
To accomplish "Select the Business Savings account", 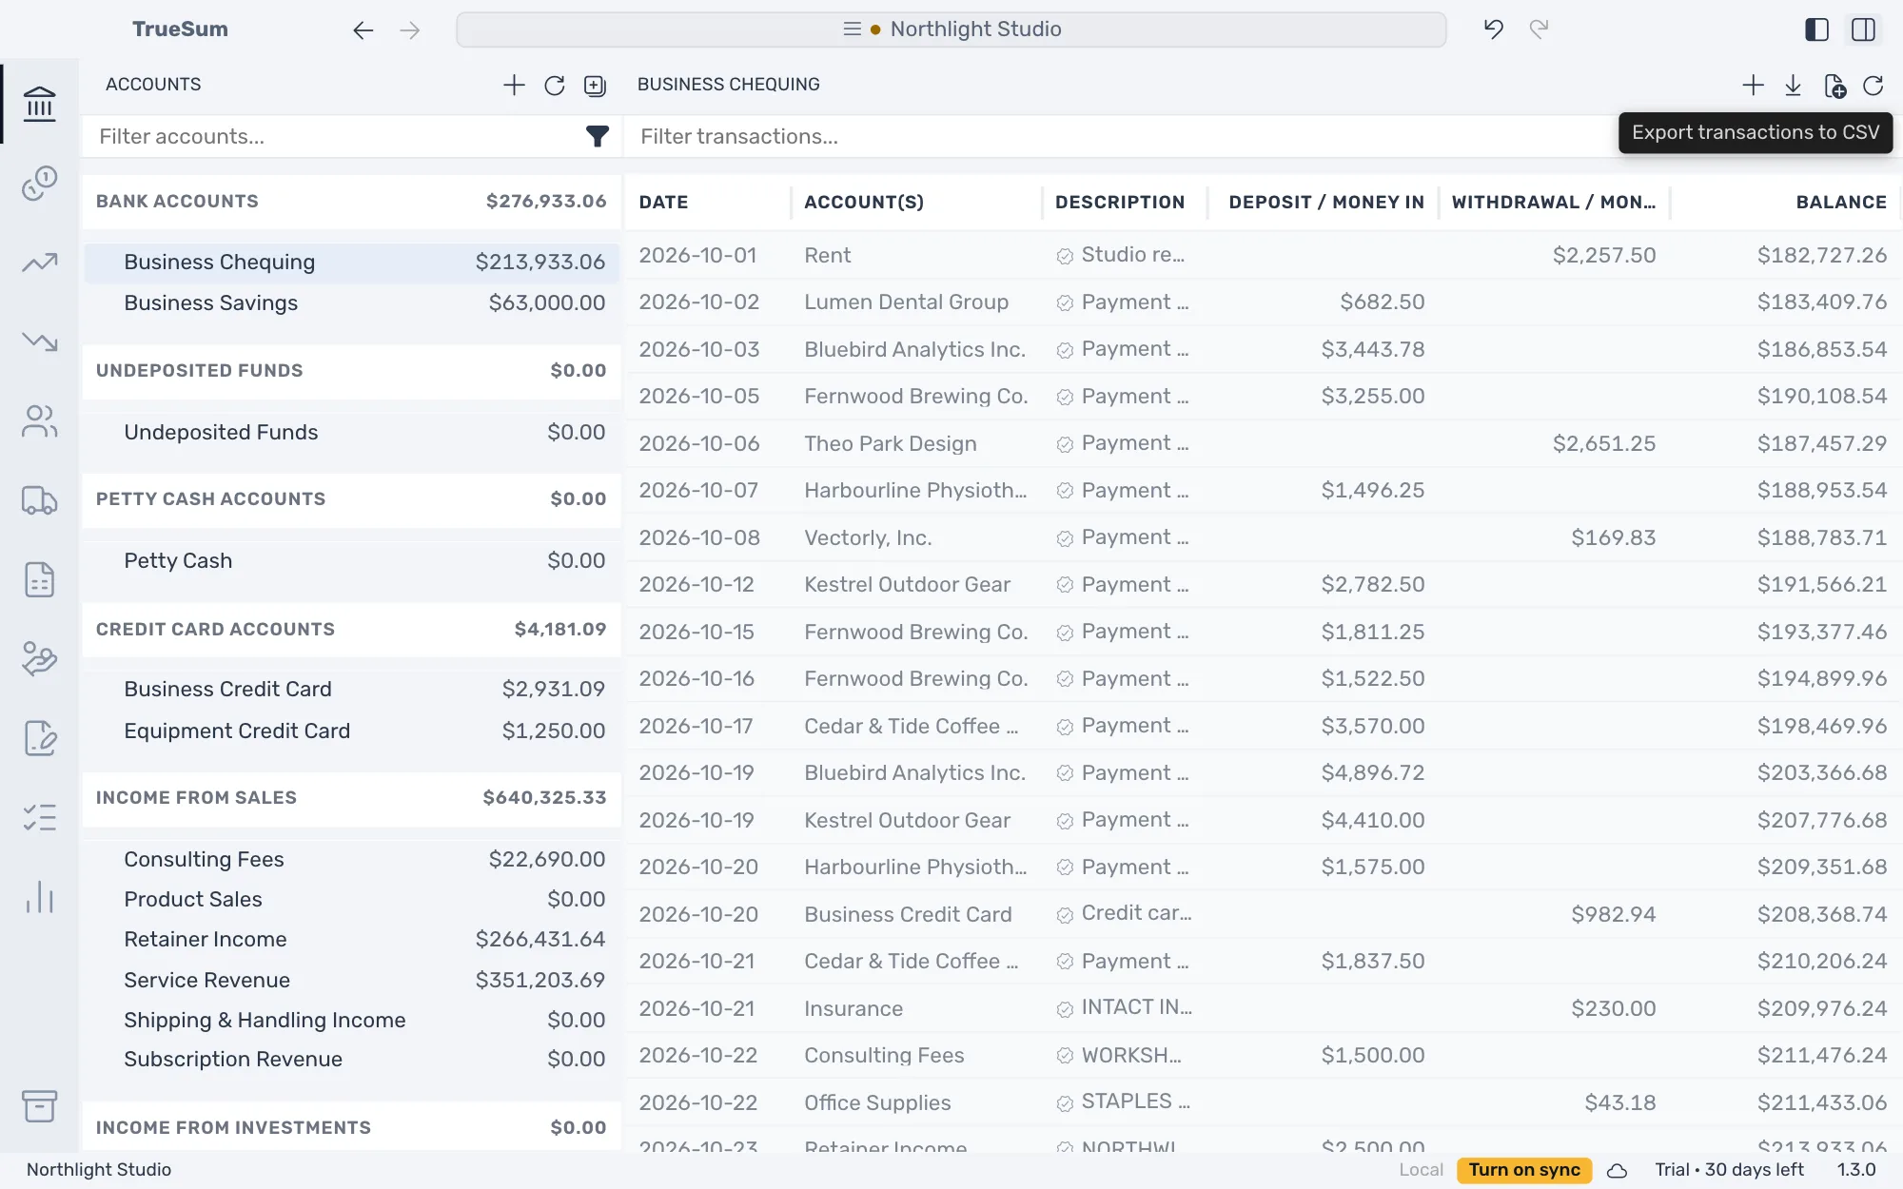I will click(351, 303).
